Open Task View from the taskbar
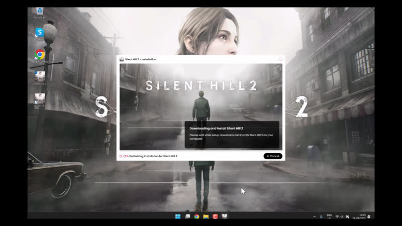Image resolution: width=402 pixels, height=226 pixels. pos(187,216)
